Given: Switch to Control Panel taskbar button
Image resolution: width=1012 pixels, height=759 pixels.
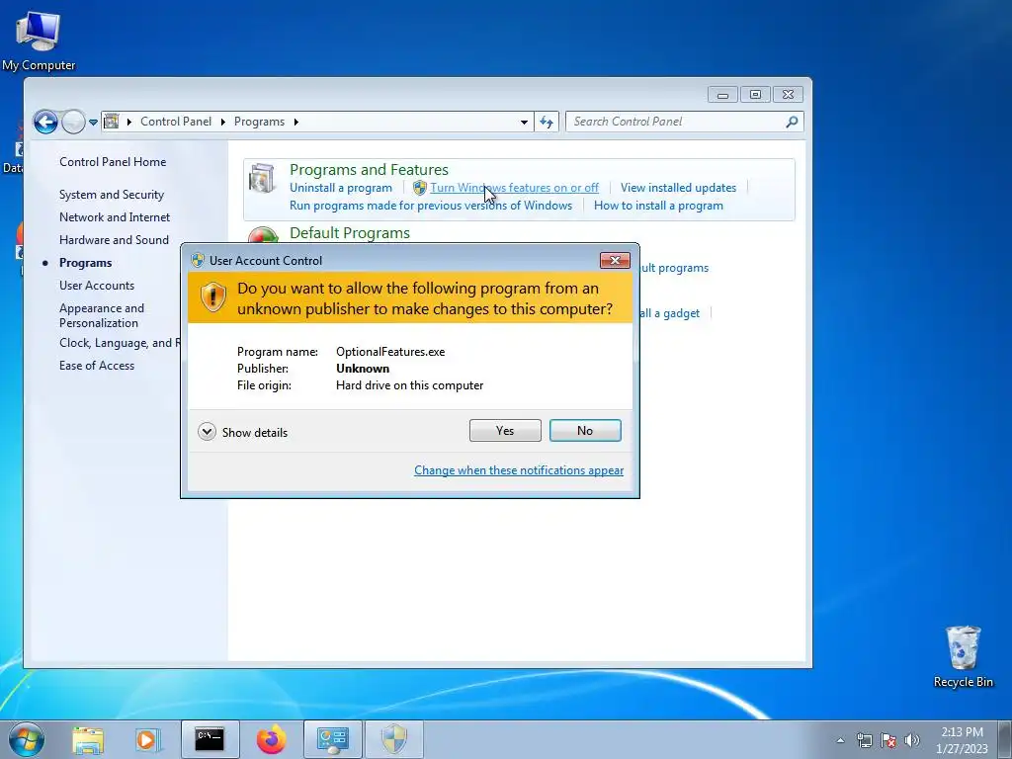Looking at the screenshot, I should 333,739.
